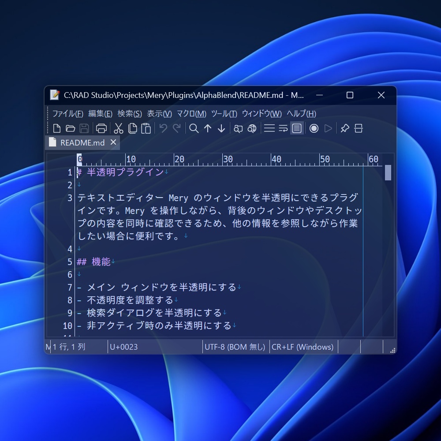Image resolution: width=441 pixels, height=441 pixels.
Task: Open the ファイル(F) menu
Action: tap(68, 114)
